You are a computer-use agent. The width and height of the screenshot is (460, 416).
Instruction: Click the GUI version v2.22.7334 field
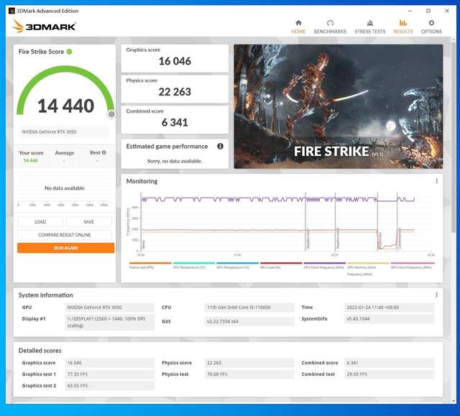[x=249, y=321]
